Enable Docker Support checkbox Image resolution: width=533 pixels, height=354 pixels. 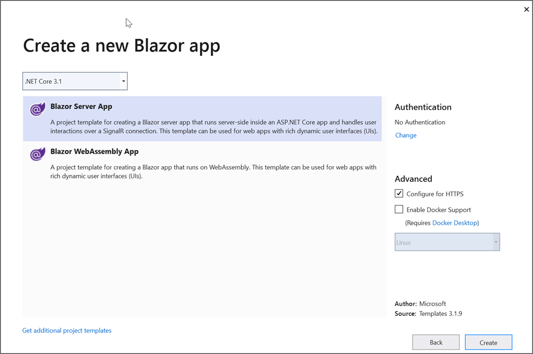tap(399, 209)
